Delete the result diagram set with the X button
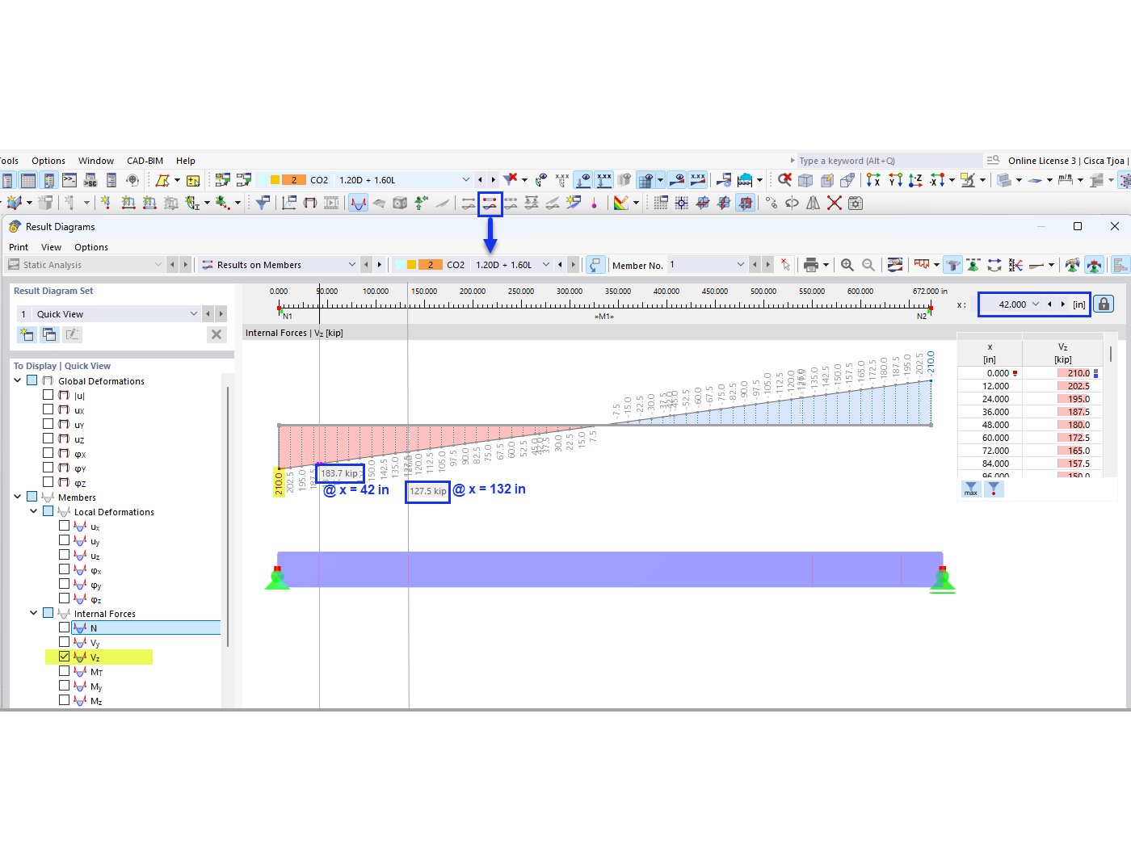 216,334
